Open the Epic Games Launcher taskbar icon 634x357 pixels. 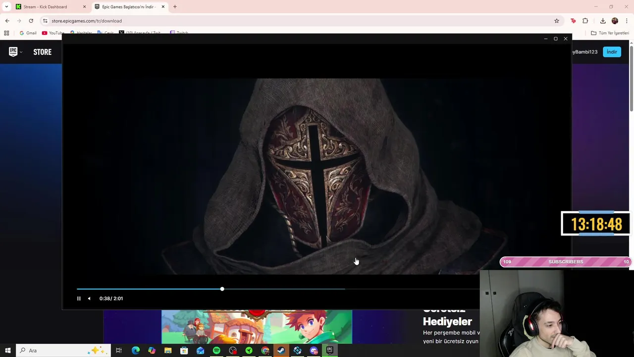[x=329, y=351]
